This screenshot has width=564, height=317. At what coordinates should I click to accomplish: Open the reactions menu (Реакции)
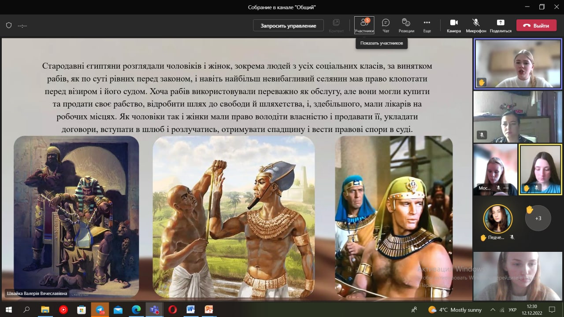(x=406, y=26)
